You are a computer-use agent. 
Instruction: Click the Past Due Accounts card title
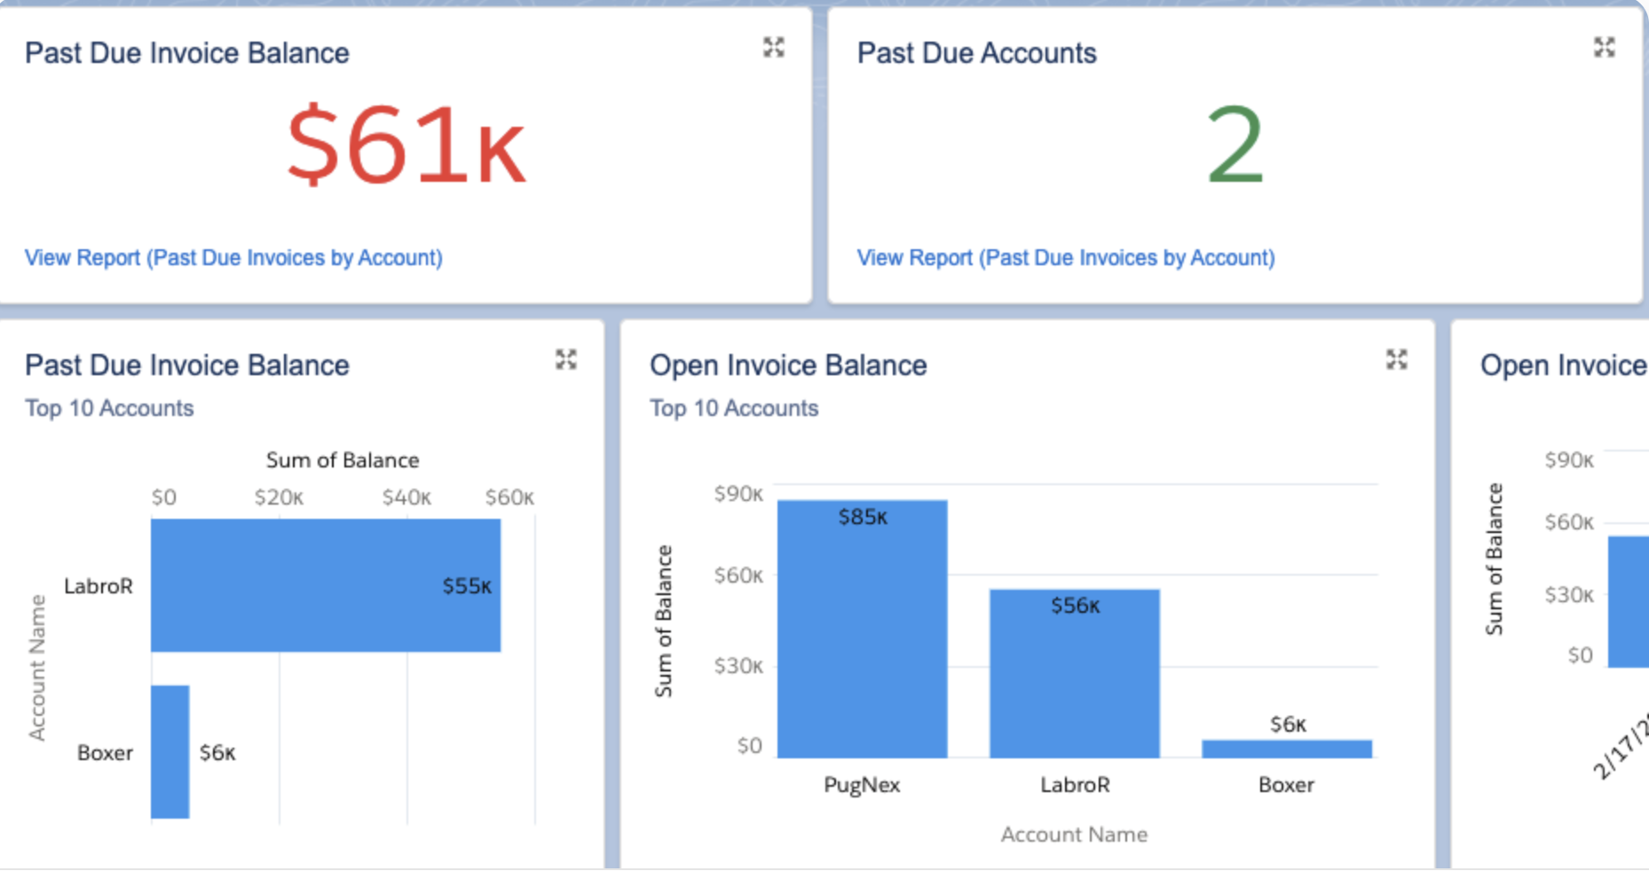(x=977, y=53)
